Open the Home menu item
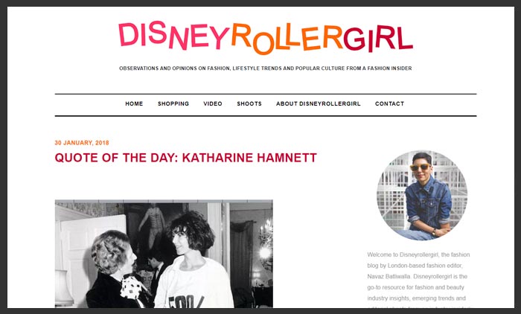The height and width of the screenshot is (314, 521). (x=134, y=103)
